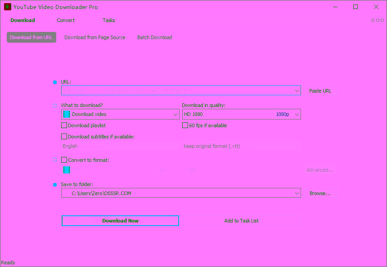Open the Tasks tab
This screenshot has height=267, width=387.
108,21
